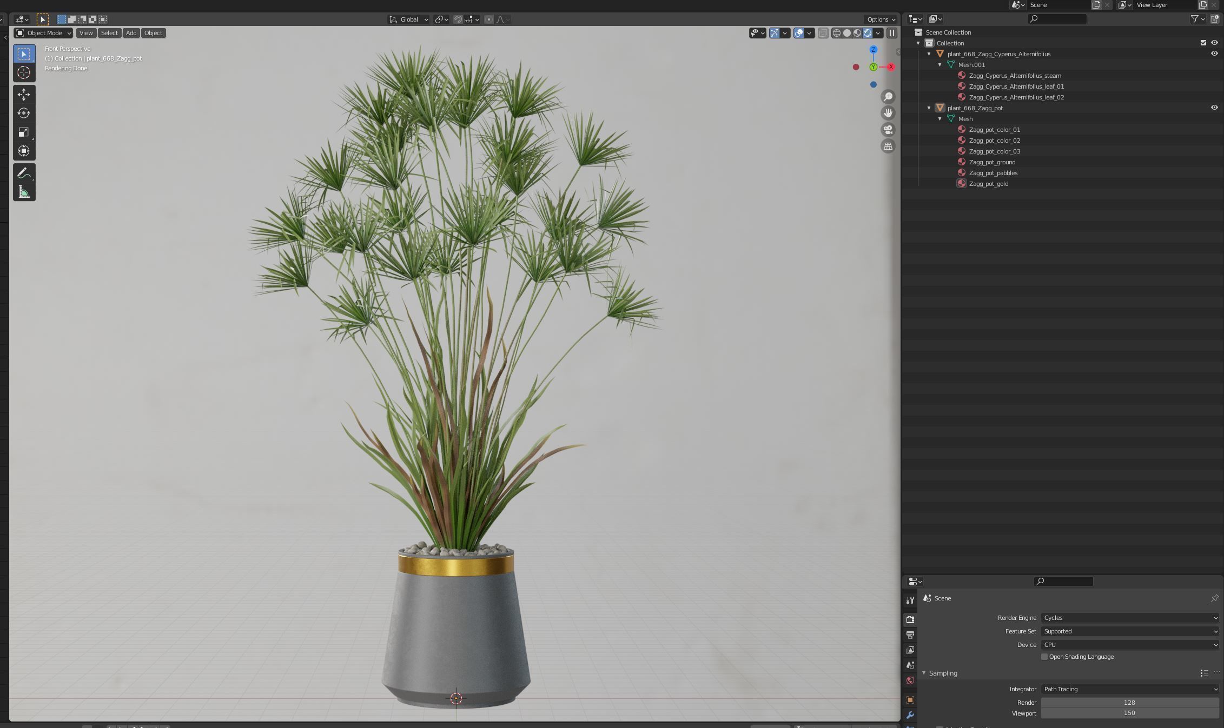The height and width of the screenshot is (728, 1224).
Task: Activate the Transform tool
Action: (24, 151)
